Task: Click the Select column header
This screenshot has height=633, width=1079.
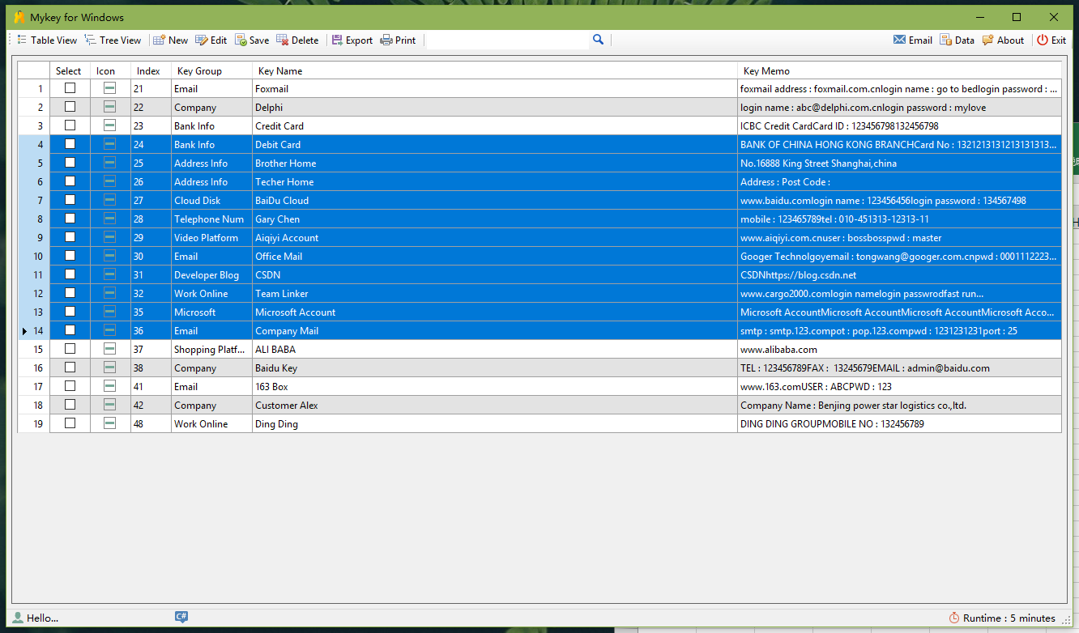Action: pyautogui.click(x=70, y=70)
